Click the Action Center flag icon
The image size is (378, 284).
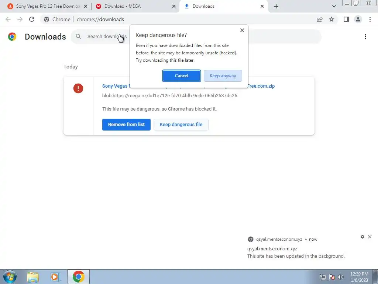(332, 277)
